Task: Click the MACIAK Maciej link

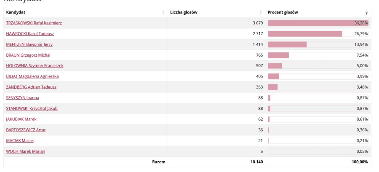Action: (20, 141)
